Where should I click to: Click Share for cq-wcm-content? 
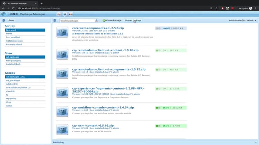pyautogui.click(x=166, y=126)
